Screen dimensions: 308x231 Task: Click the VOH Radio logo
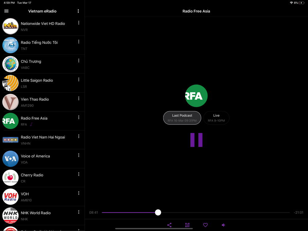pyautogui.click(x=10, y=197)
